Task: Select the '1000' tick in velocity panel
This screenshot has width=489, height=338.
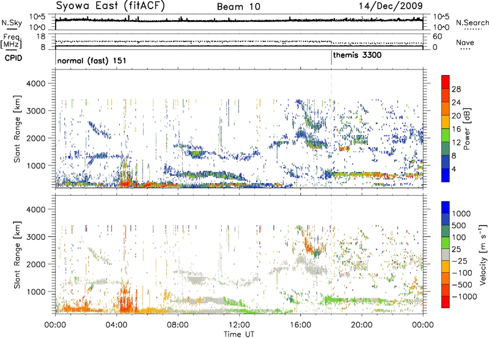Action: [36, 292]
